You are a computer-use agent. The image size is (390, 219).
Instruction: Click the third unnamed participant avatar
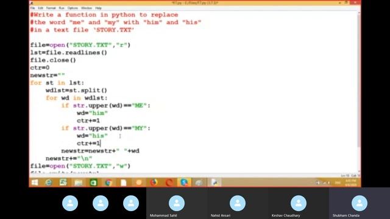131,203
